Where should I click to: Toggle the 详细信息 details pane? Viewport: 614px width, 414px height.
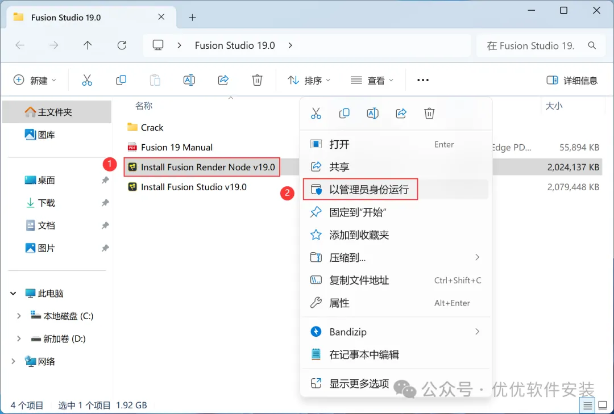pyautogui.click(x=572, y=81)
